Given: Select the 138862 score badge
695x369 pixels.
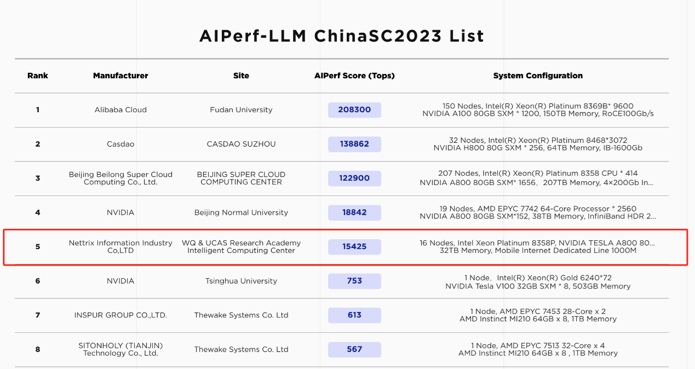Looking at the screenshot, I should (x=354, y=144).
